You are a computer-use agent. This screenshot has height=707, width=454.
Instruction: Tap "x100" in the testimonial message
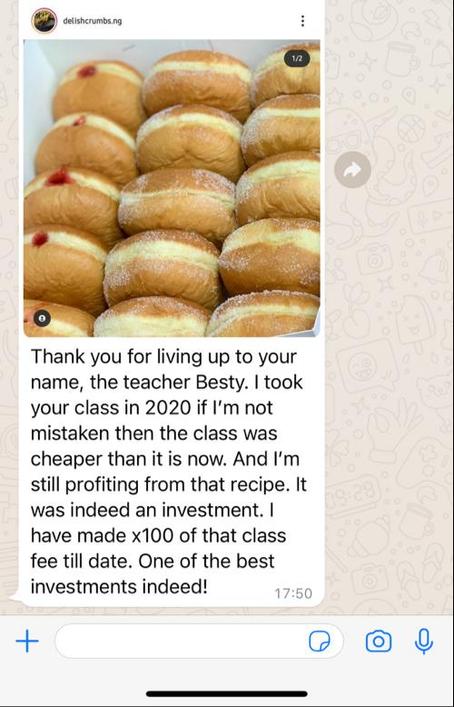tap(153, 535)
